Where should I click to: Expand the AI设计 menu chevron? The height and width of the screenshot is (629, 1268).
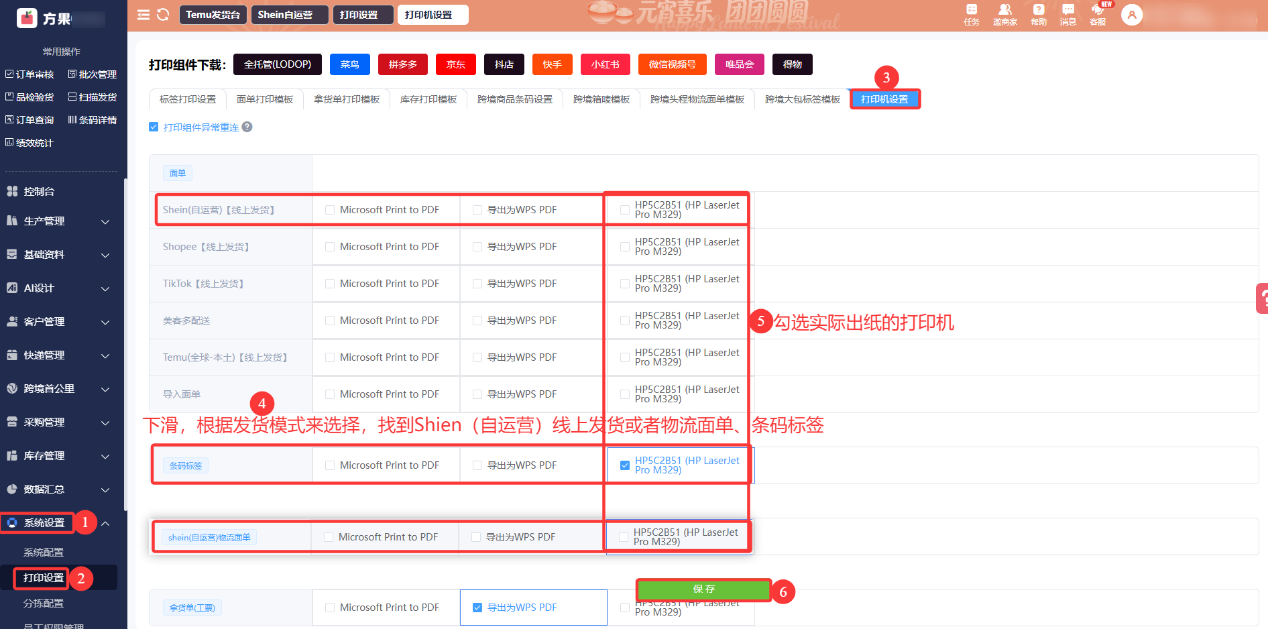105,288
